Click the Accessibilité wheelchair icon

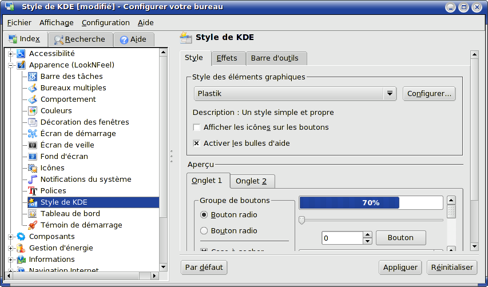(21, 54)
